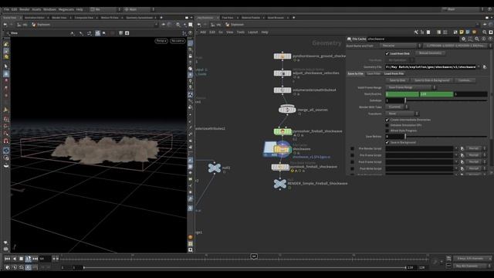The height and width of the screenshot is (278, 494).
Task: Open the Load from File tab
Action: pyautogui.click(x=394, y=73)
